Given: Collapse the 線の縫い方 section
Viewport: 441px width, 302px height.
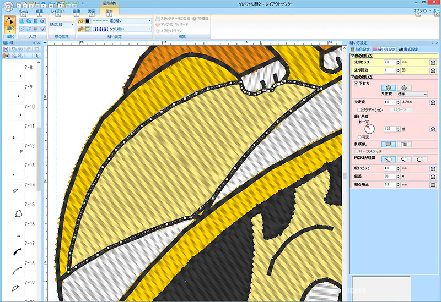Looking at the screenshot, I should (x=353, y=56).
